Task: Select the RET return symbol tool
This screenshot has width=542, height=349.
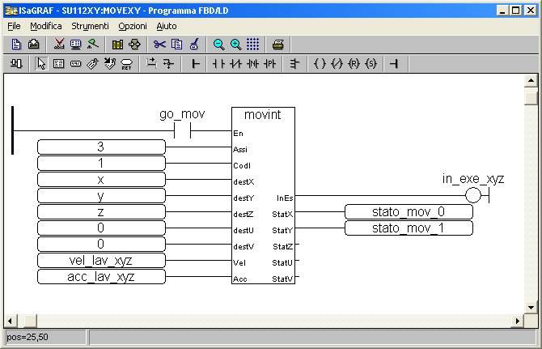Action: 126,64
